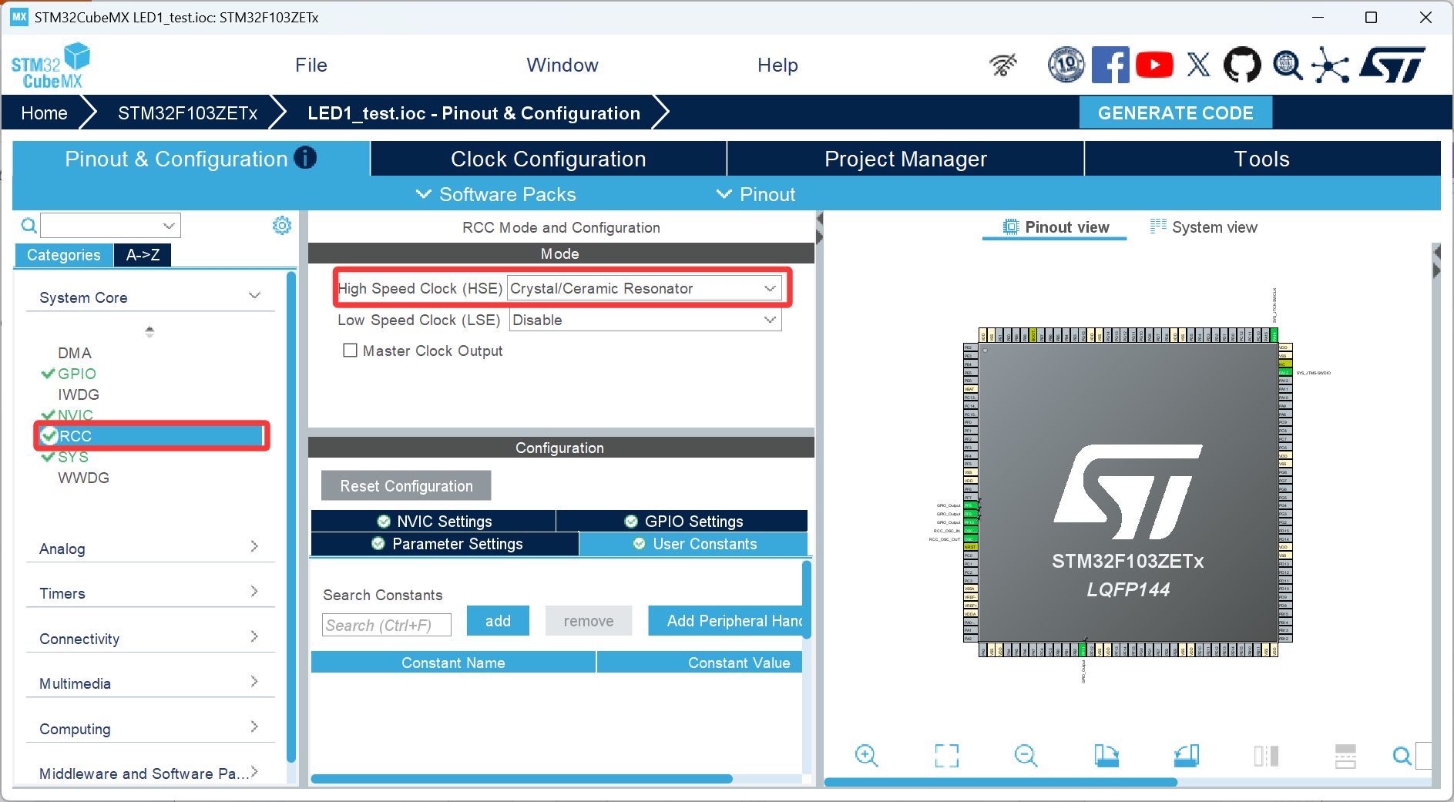Open the Window menu
The width and height of the screenshot is (1454, 802).
(562, 65)
